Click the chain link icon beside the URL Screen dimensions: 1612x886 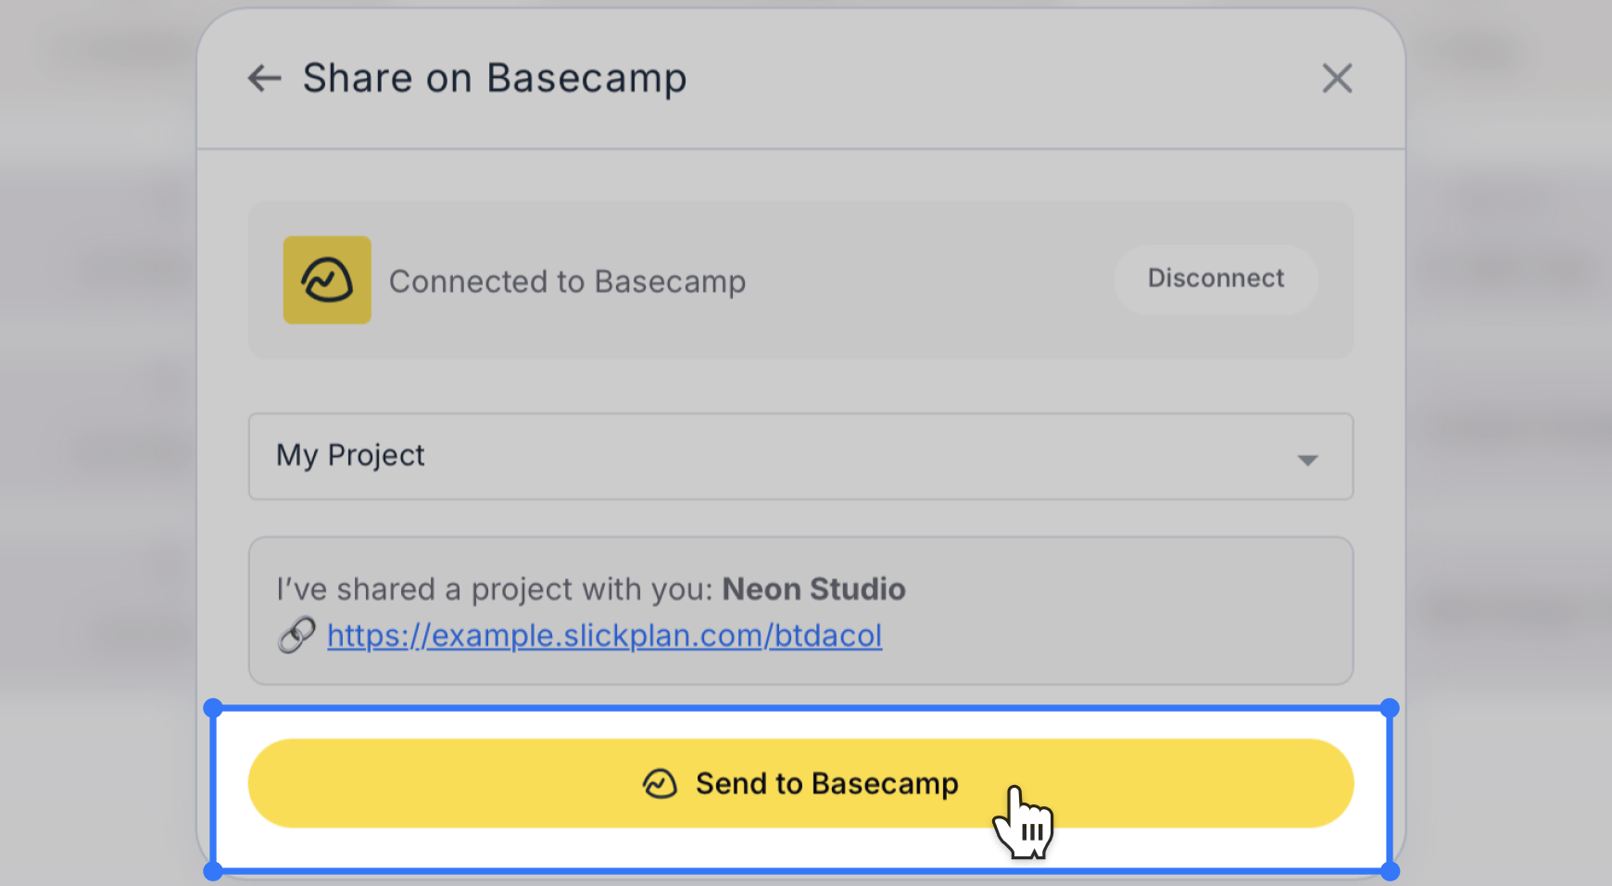pyautogui.click(x=295, y=635)
